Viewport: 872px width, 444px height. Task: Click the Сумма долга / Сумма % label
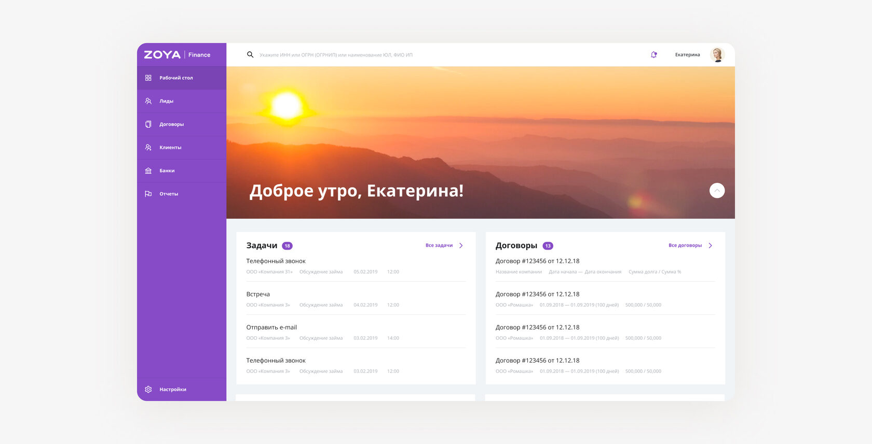655,272
